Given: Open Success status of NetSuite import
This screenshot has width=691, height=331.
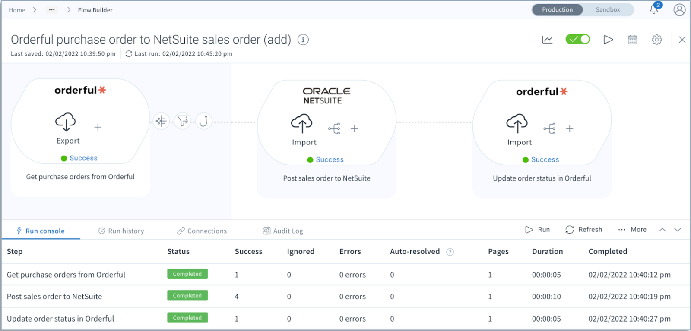Looking at the screenshot, I should tap(330, 159).
